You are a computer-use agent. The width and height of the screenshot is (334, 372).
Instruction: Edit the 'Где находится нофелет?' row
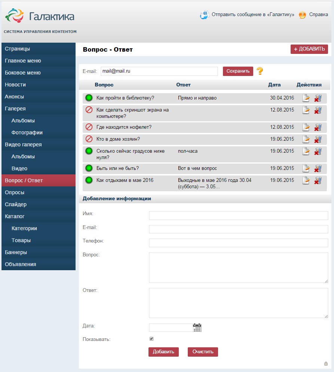(306, 127)
